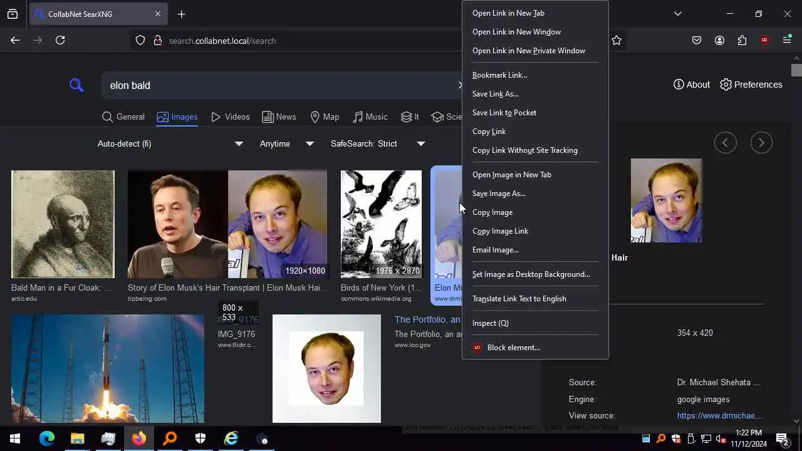Expand the Anytime time range dropdown
This screenshot has width=802, height=451.
pos(286,143)
